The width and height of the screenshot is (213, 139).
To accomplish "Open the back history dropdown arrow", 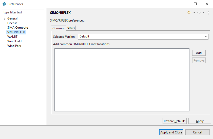I will point(194,12).
